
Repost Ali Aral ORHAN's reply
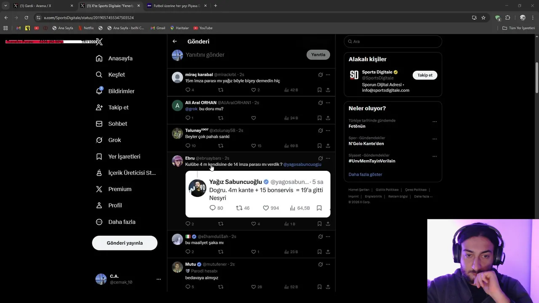(220, 118)
